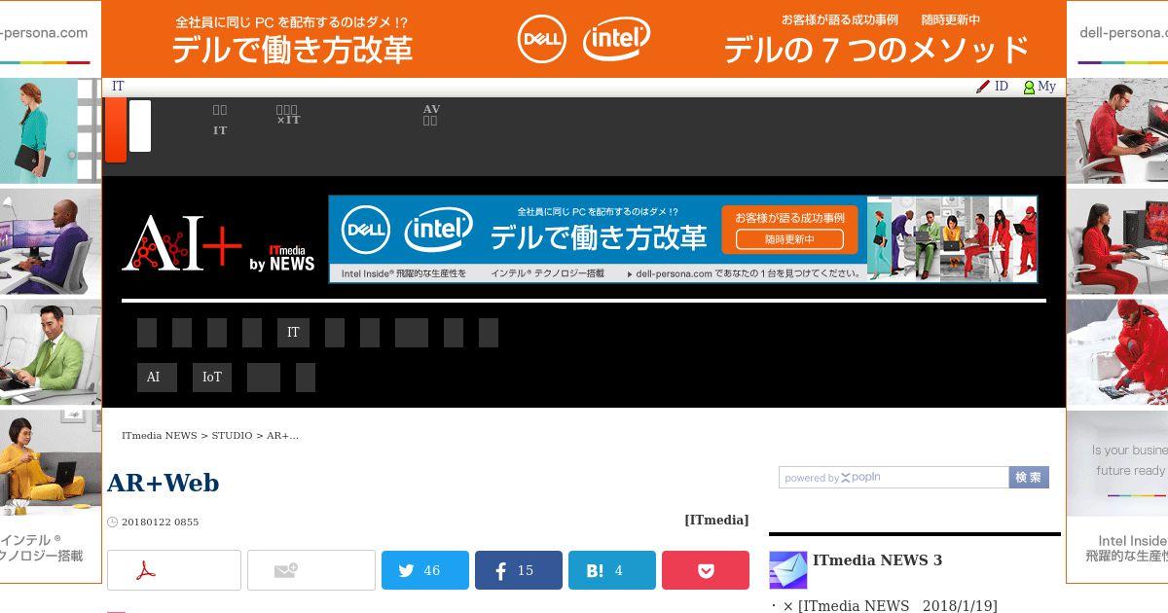Screen dimensions: 1168x613
Task: Click the left sidebar ad man in purple suit
Action: point(51,240)
